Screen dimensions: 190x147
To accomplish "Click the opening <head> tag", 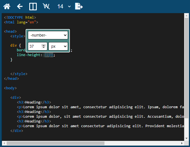I will (x=10, y=32).
